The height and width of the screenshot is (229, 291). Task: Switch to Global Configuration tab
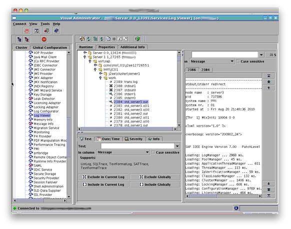click(50, 47)
